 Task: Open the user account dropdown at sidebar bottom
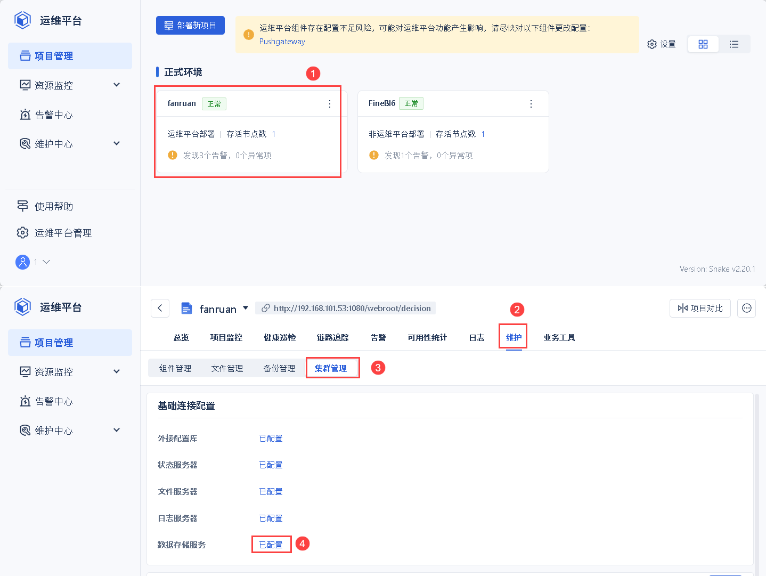click(x=32, y=262)
